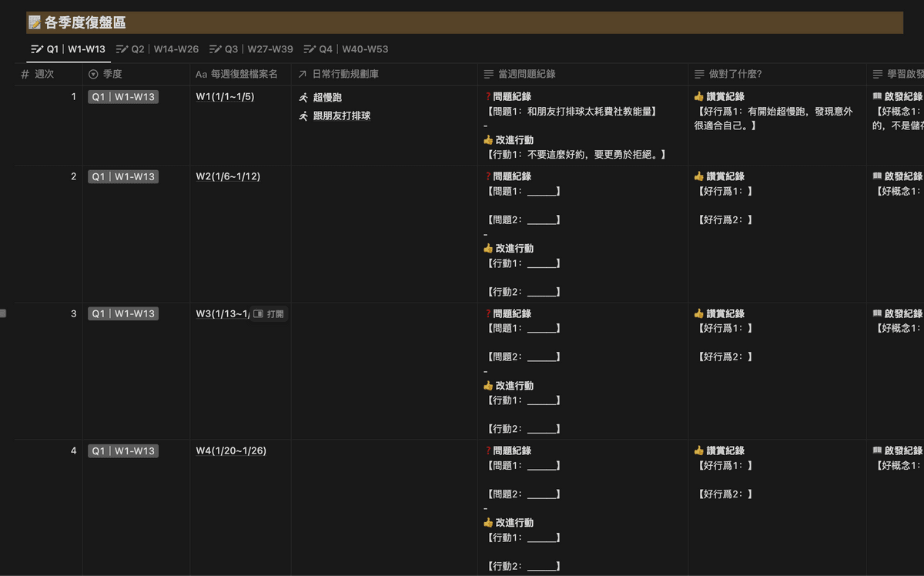
Task: Click the notepad emoji in 各季度復盤區 heading
Action: tap(35, 23)
